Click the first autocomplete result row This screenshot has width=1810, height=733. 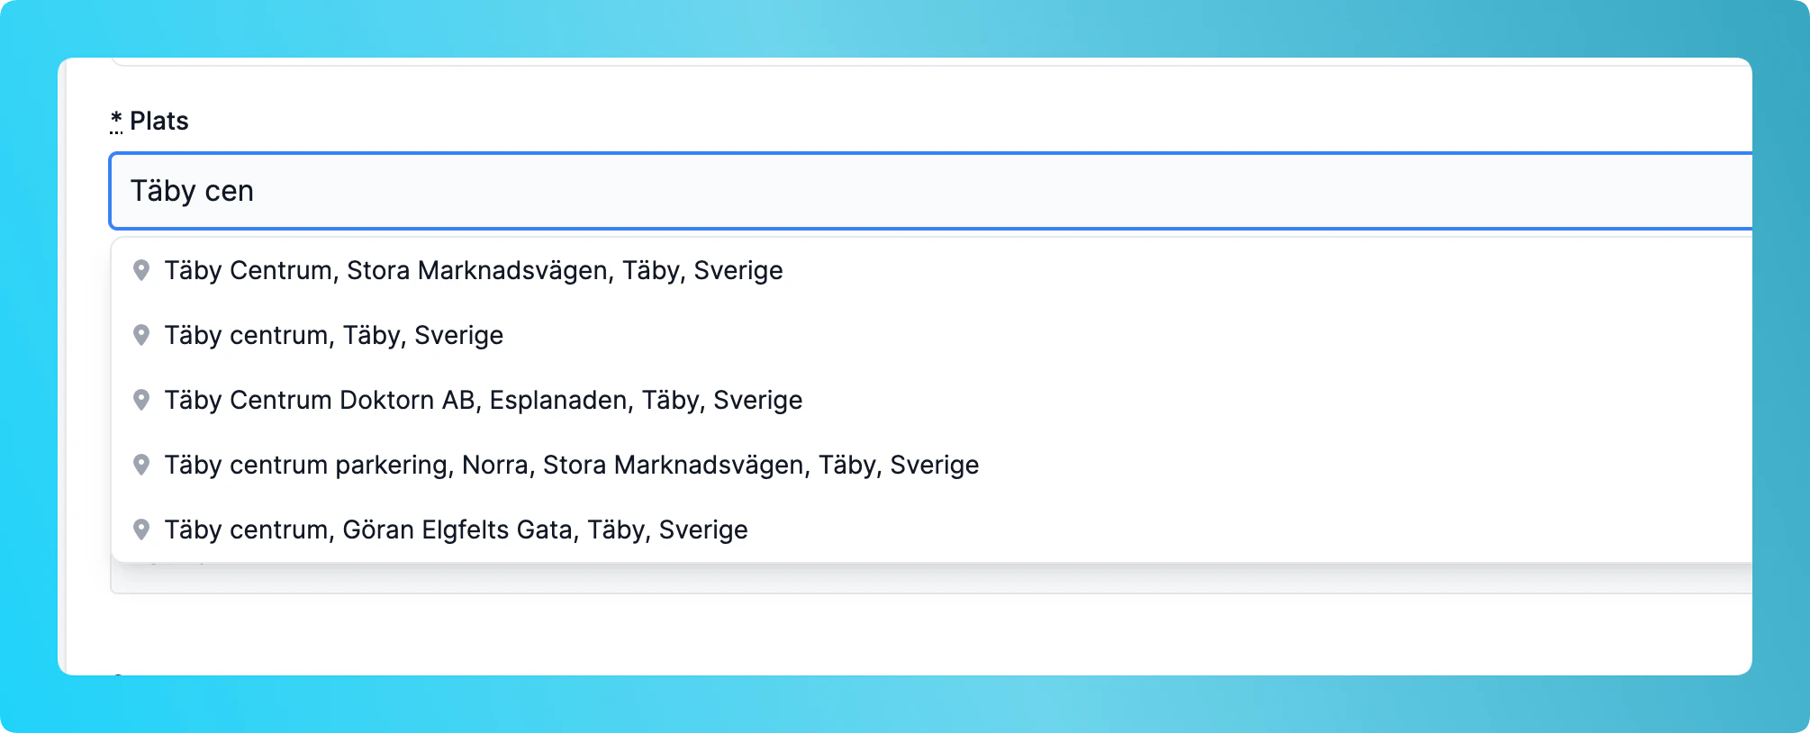pos(630,270)
